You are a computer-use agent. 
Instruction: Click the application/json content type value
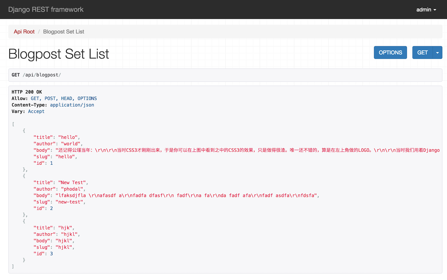(x=72, y=105)
